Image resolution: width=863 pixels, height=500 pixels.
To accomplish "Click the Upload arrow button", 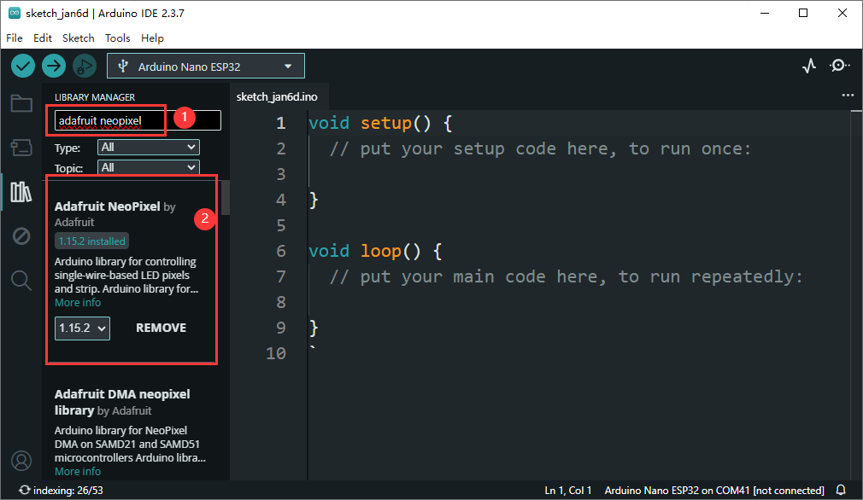I will [54, 66].
